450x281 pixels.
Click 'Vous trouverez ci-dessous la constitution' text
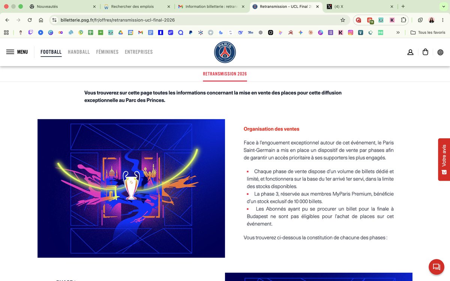tap(315, 238)
